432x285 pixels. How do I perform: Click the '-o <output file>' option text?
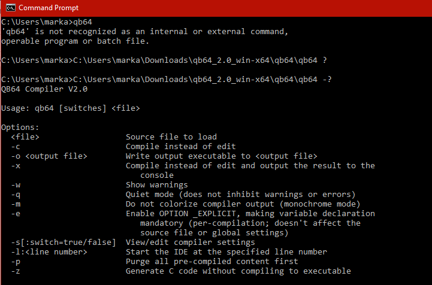pos(49,156)
